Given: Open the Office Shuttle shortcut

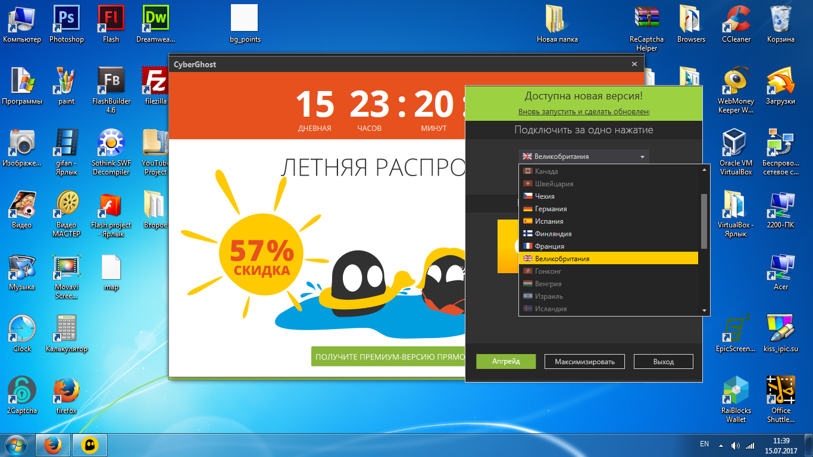Looking at the screenshot, I should (x=781, y=399).
